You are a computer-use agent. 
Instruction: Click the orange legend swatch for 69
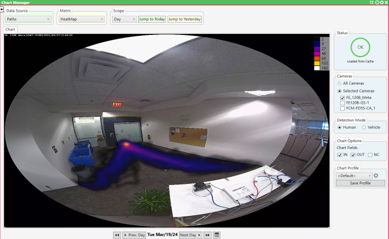click(317, 59)
